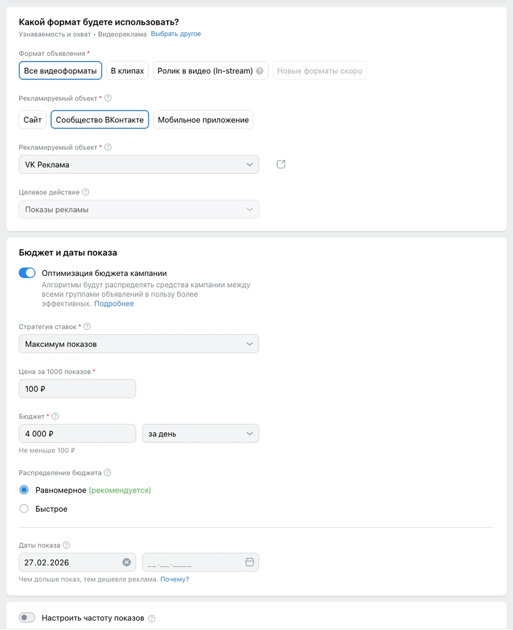This screenshot has width=513, height=630.
Task: Click help icon beside Целевое действие
Action: [85, 192]
